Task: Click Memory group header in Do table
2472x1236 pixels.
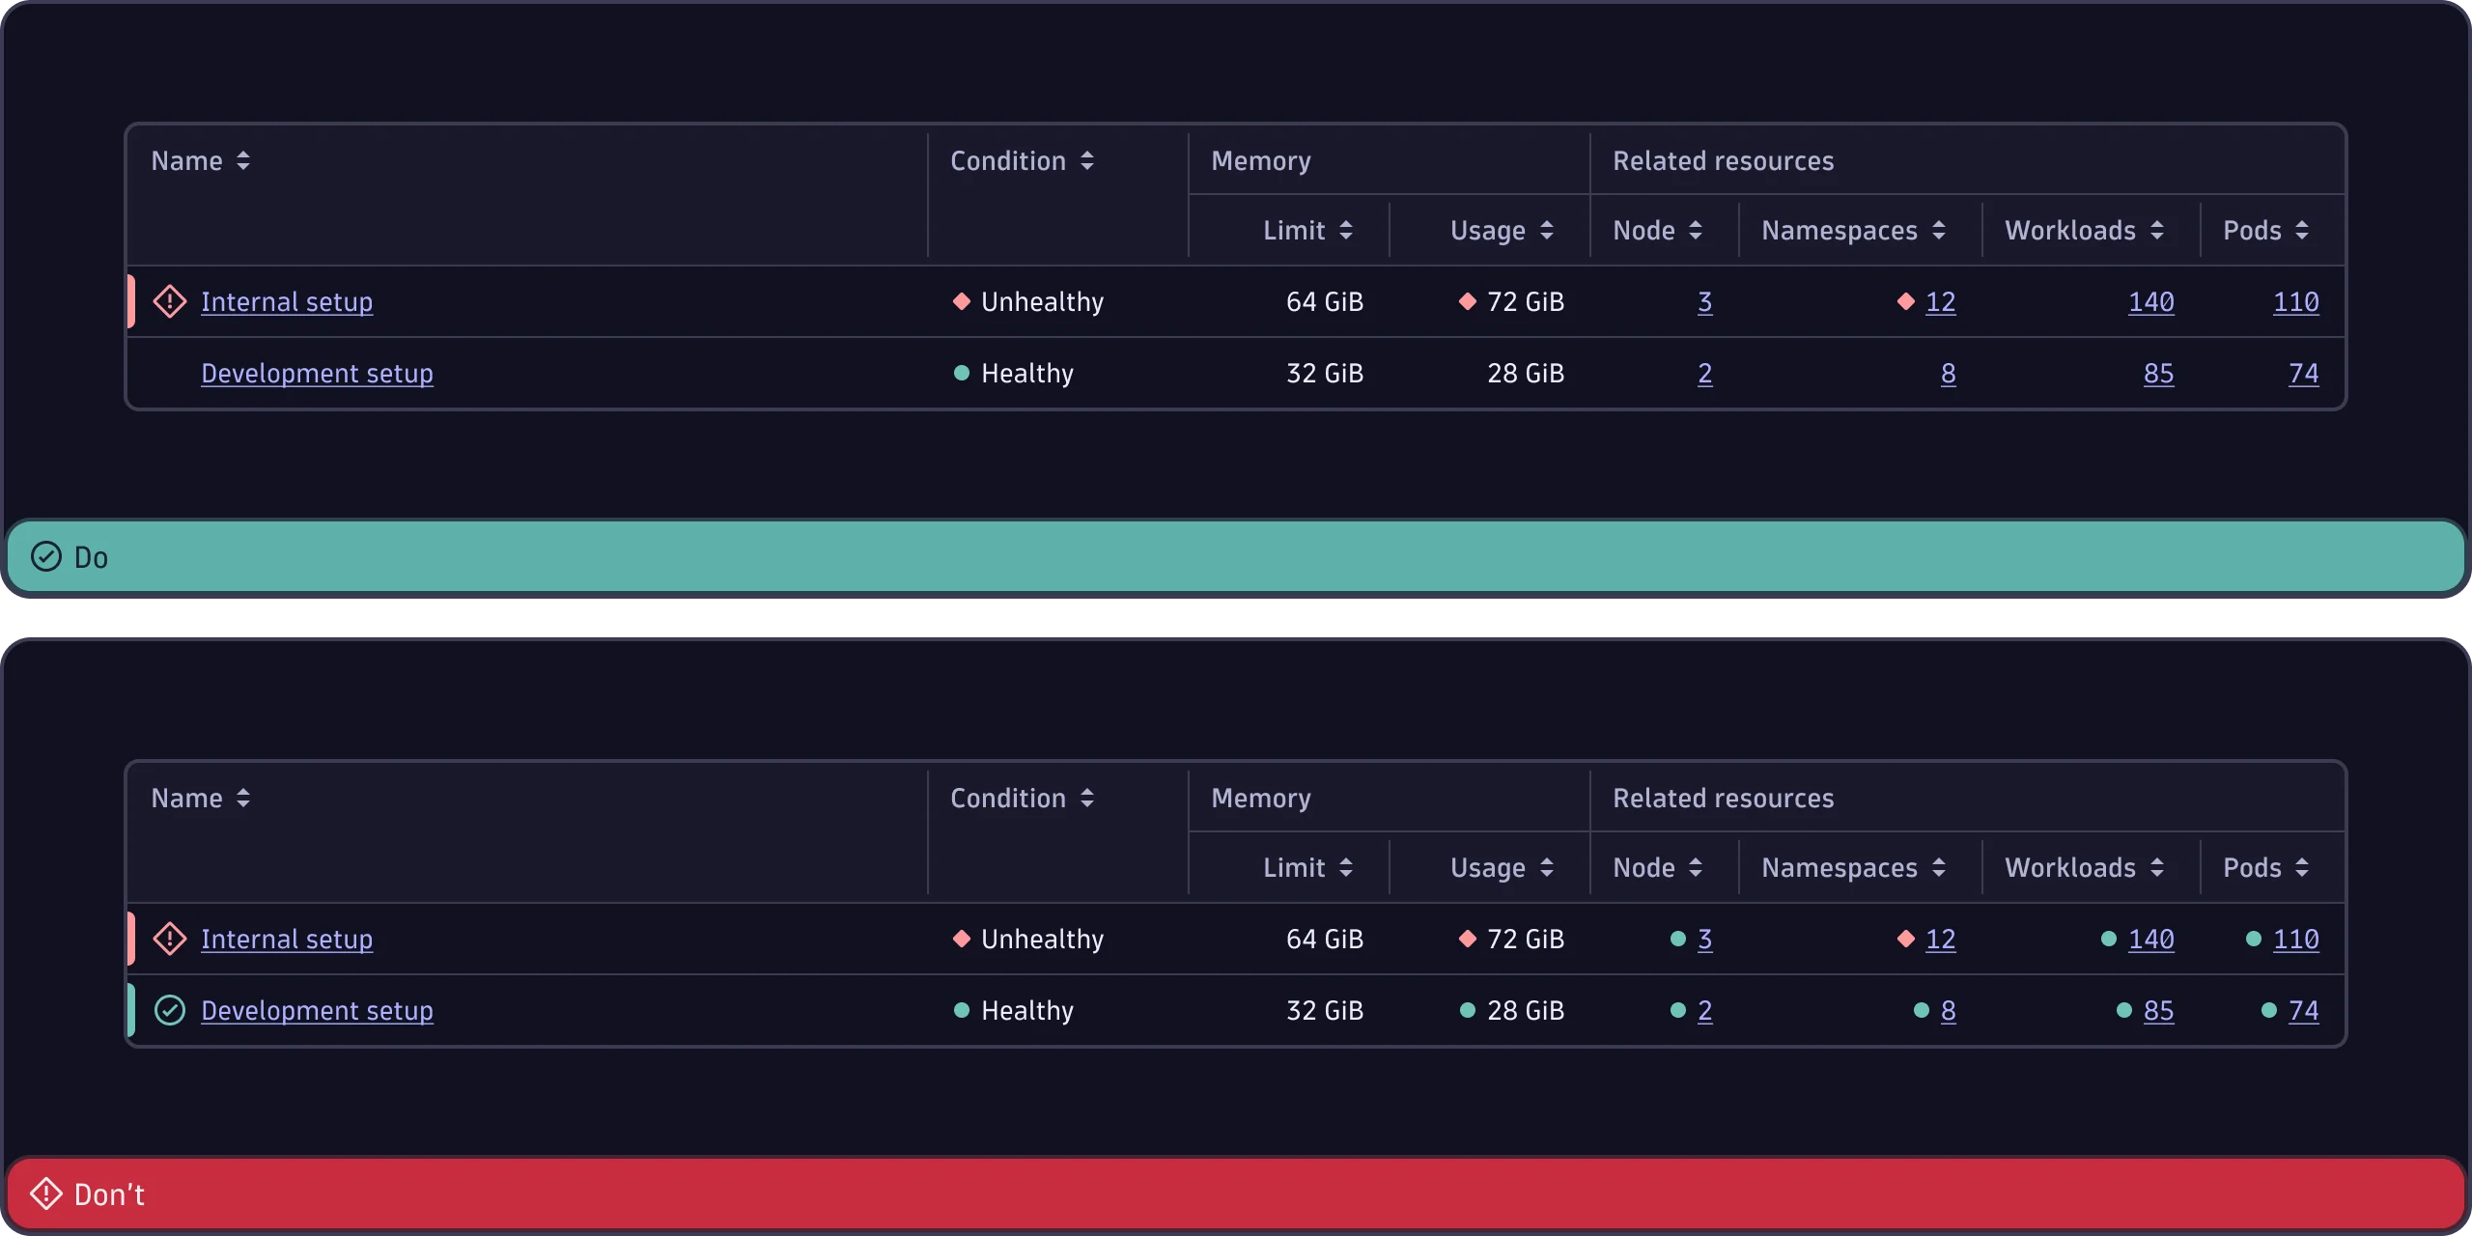Action: point(1261,160)
